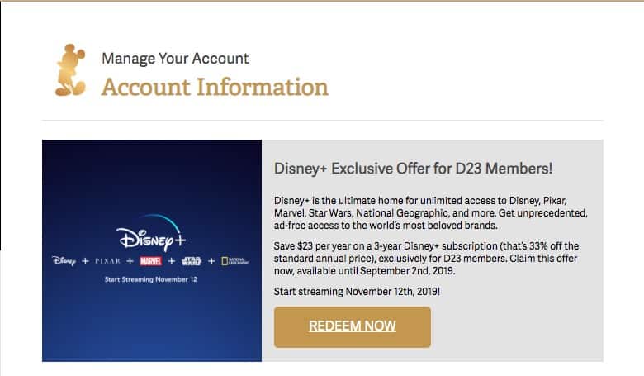644x376 pixels.
Task: Click the red Marvel logo
Action: coord(151,261)
